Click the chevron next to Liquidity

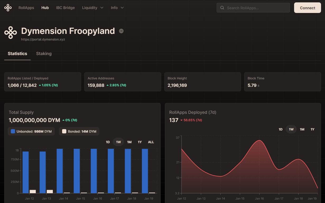pos(102,8)
